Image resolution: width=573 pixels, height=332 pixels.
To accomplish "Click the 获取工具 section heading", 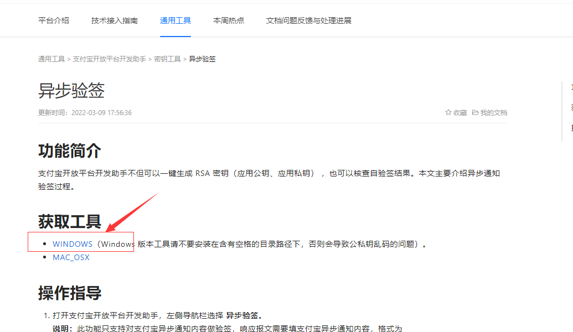I will click(69, 222).
